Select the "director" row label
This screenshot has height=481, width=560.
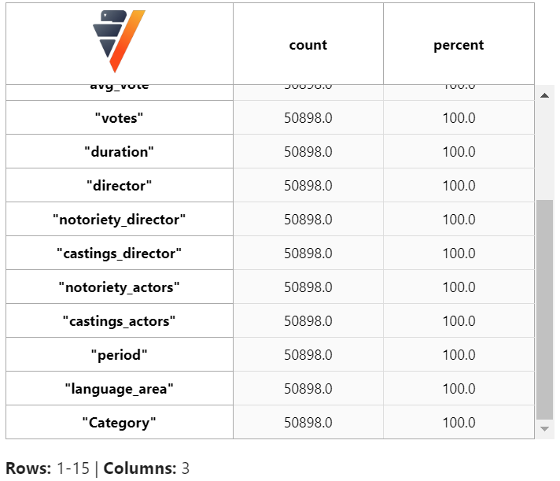[x=119, y=186]
